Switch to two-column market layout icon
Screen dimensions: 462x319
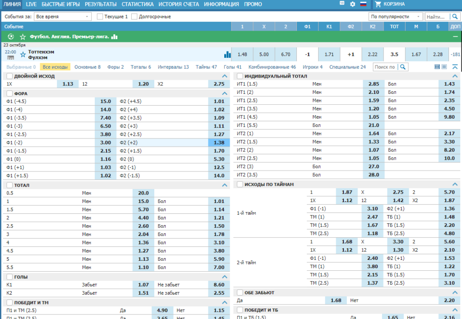tap(437, 67)
